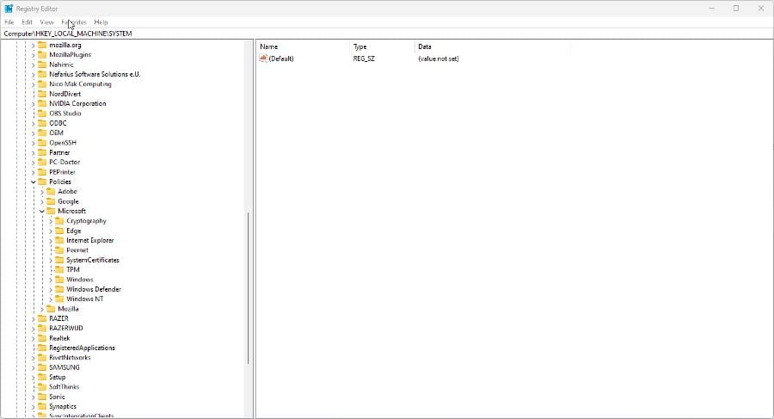Select the NVIDIA Corporation folder icon
This screenshot has height=419, width=774.
[x=42, y=104]
